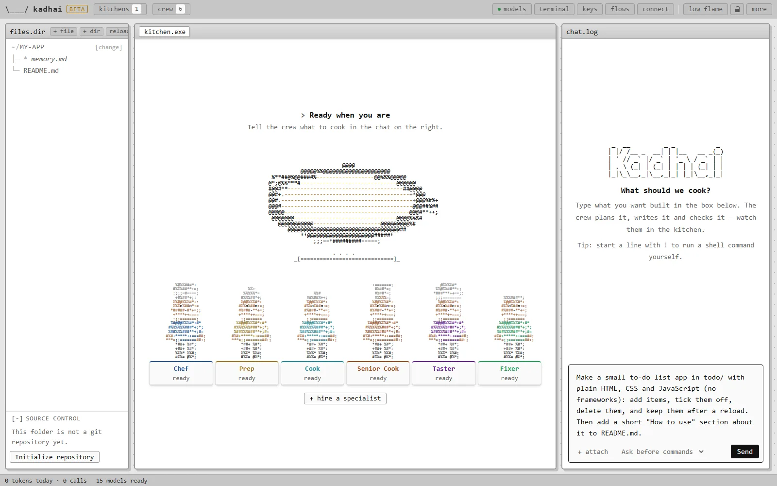Select the Cook card
Screen dimensions: 777x486
(312, 373)
